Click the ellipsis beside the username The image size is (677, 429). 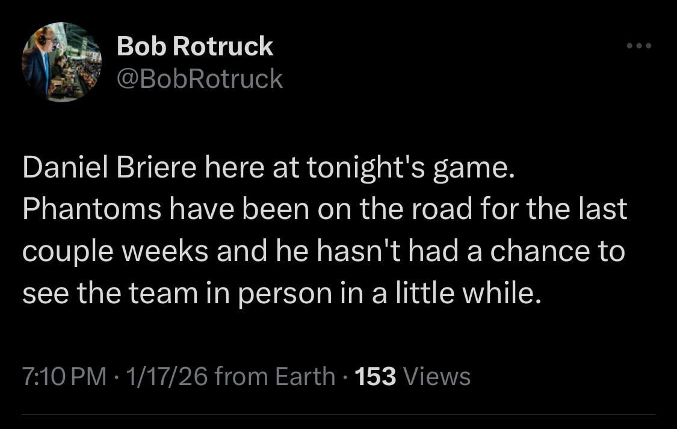point(640,45)
